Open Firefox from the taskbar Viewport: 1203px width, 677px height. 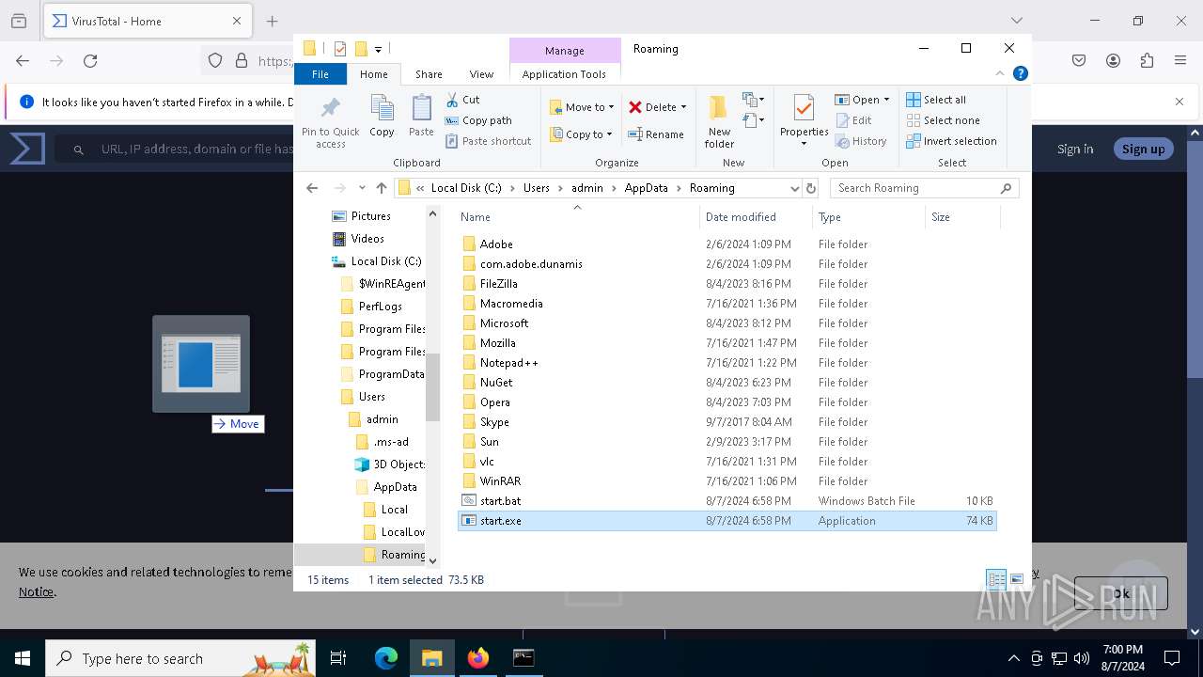click(478, 658)
